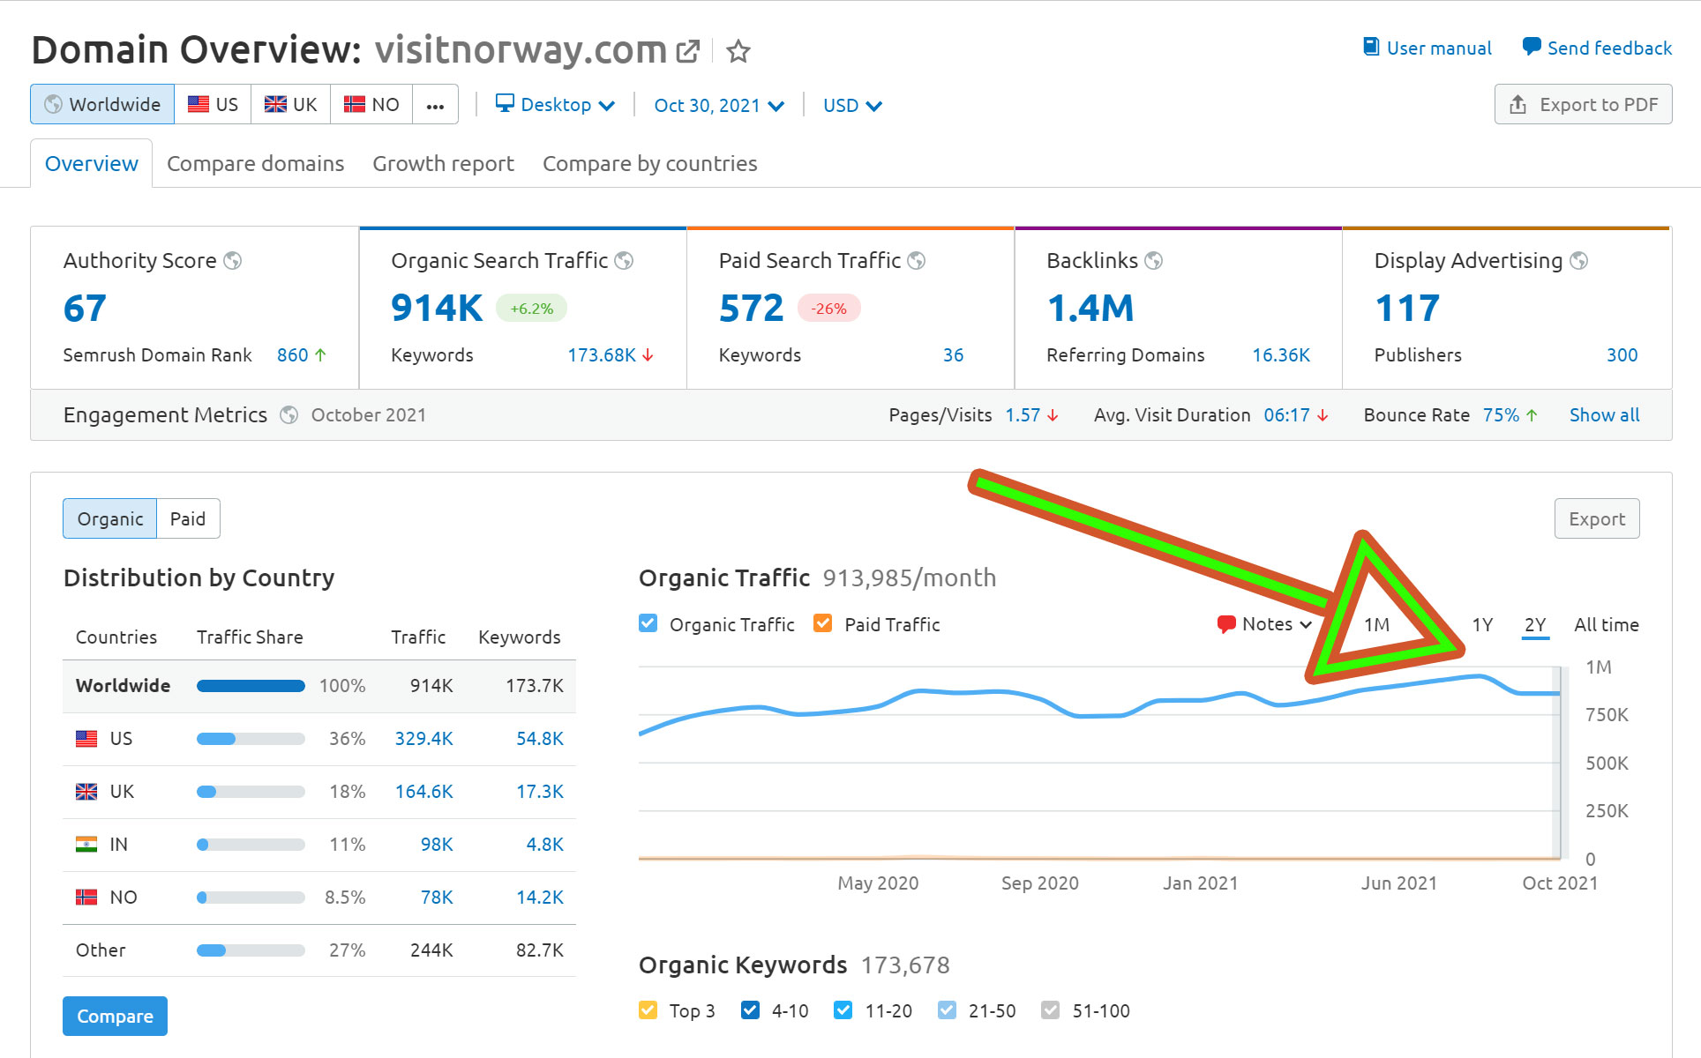Screen dimensions: 1701x1058
Task: Toggle 4-10 keywords checkbox
Action: [750, 1010]
